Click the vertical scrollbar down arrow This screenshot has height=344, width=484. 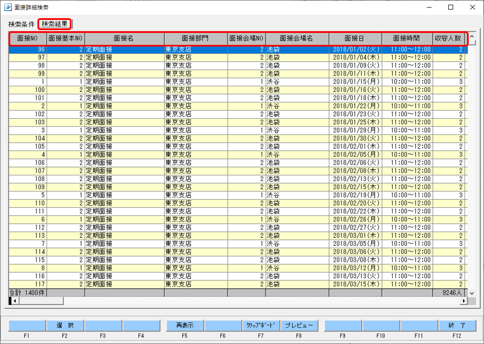pyautogui.click(x=472, y=293)
